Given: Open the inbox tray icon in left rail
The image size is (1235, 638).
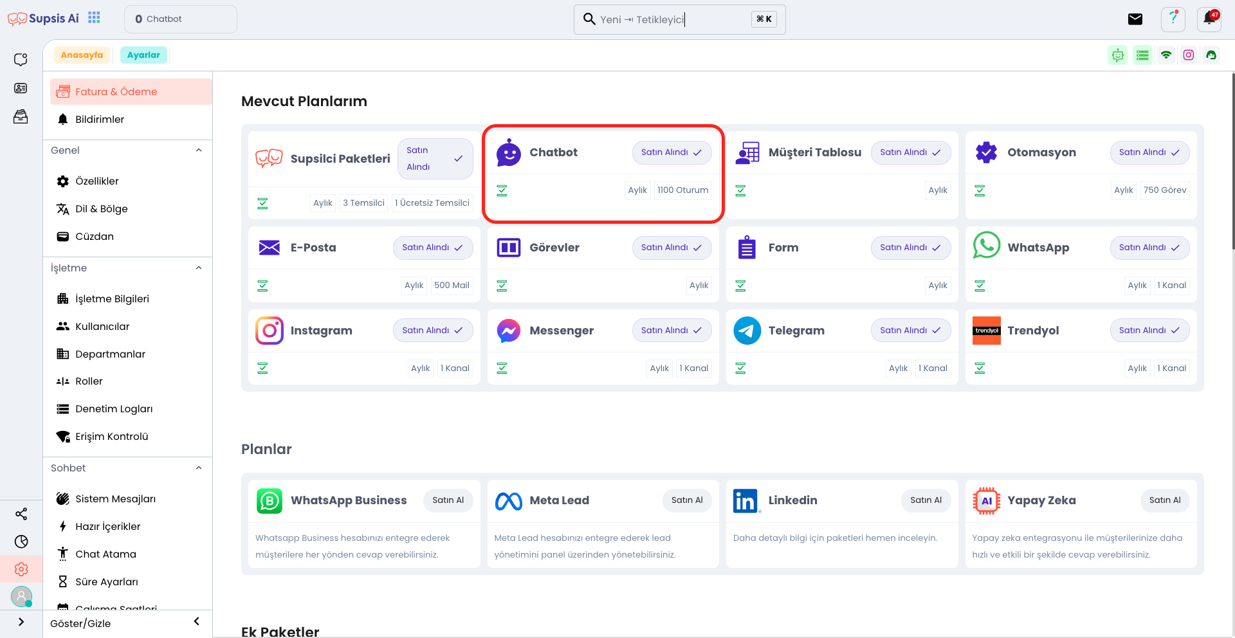Looking at the screenshot, I should [x=21, y=116].
